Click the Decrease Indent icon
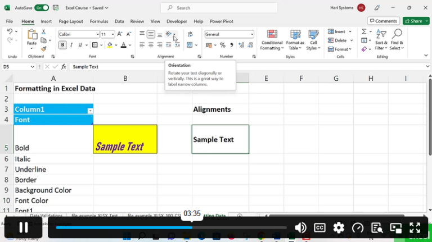This screenshot has height=242, width=432. click(168, 45)
